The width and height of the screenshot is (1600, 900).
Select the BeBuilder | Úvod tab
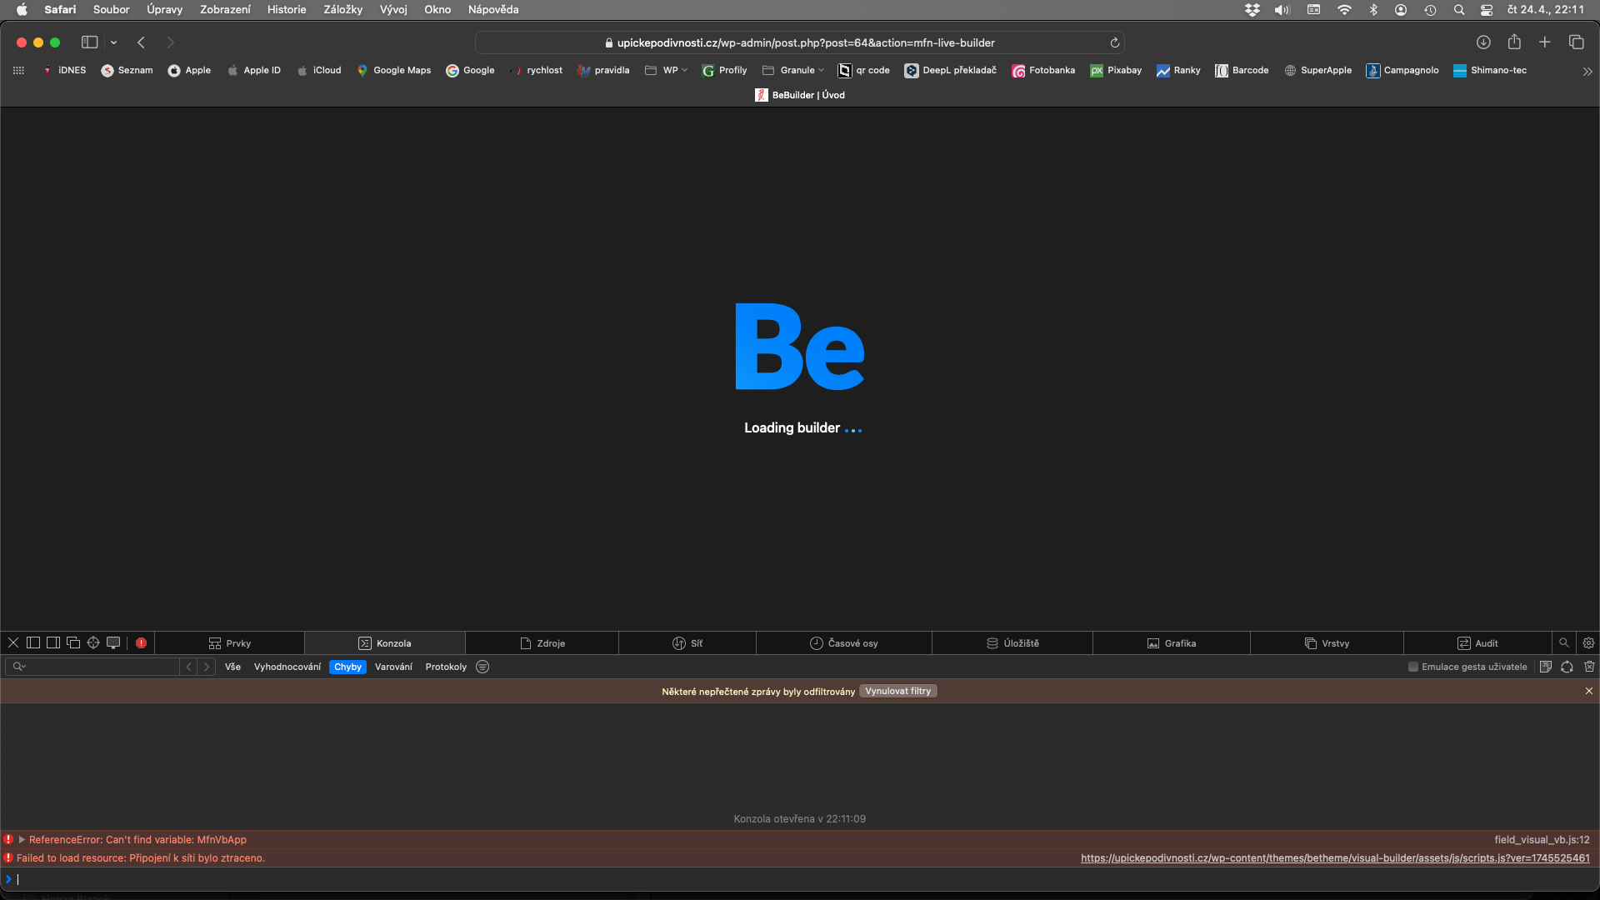click(800, 95)
